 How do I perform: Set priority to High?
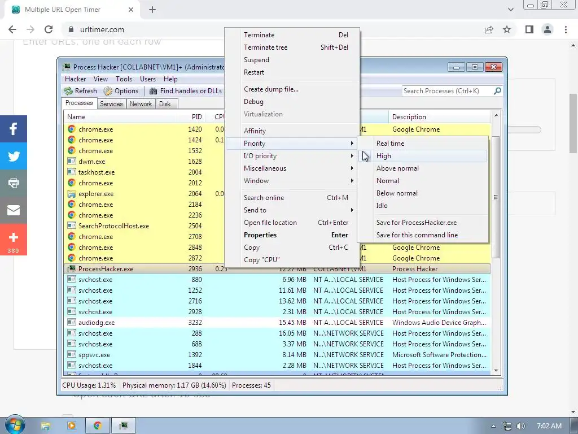pos(423,156)
